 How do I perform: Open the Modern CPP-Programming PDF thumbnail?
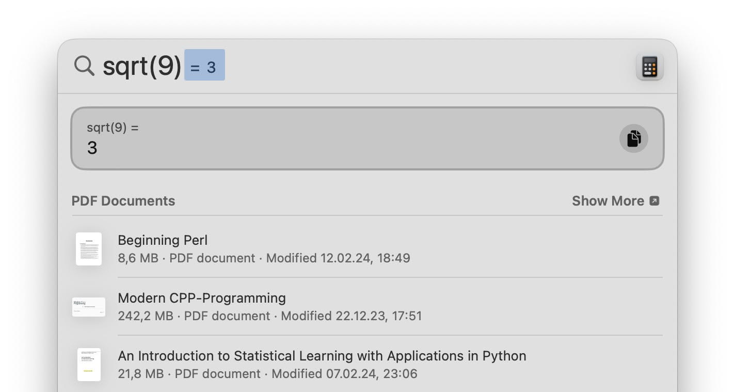[x=89, y=307]
